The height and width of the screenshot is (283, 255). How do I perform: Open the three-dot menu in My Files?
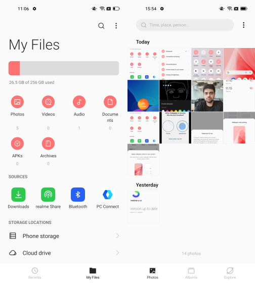[x=116, y=26]
